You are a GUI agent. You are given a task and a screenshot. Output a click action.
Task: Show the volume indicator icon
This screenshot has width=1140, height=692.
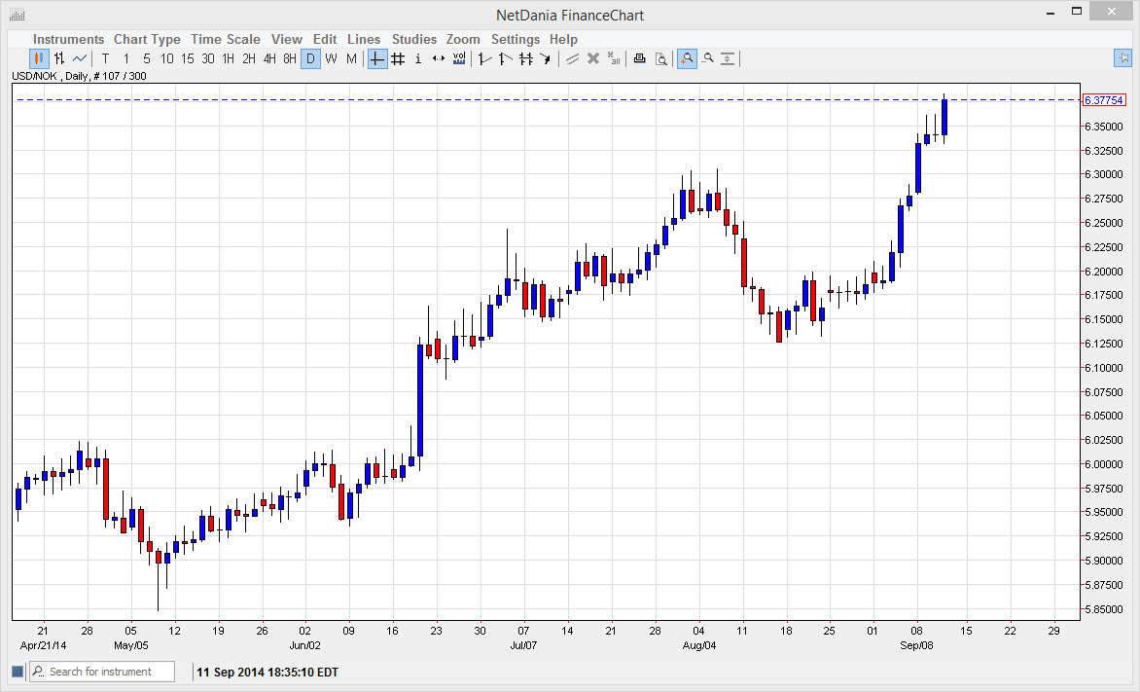[458, 58]
